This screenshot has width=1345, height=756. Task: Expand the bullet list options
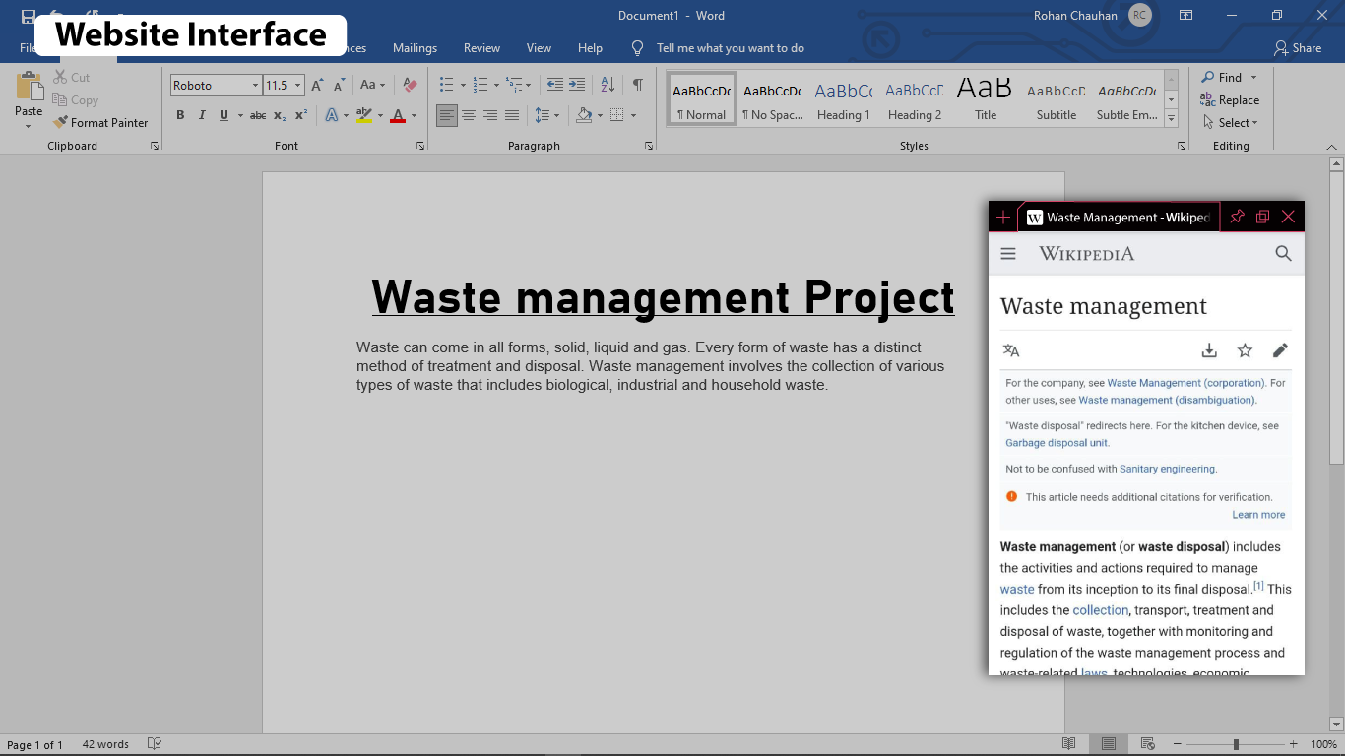point(461,86)
